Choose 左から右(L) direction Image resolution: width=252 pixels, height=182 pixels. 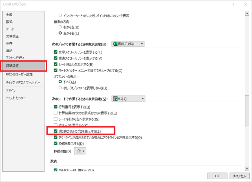[x=60, y=33]
